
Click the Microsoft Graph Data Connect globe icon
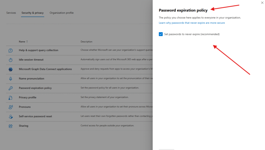coord(11,69)
